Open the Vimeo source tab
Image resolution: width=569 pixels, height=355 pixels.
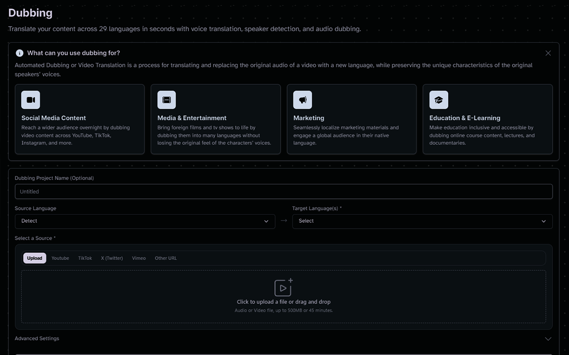[x=139, y=258]
